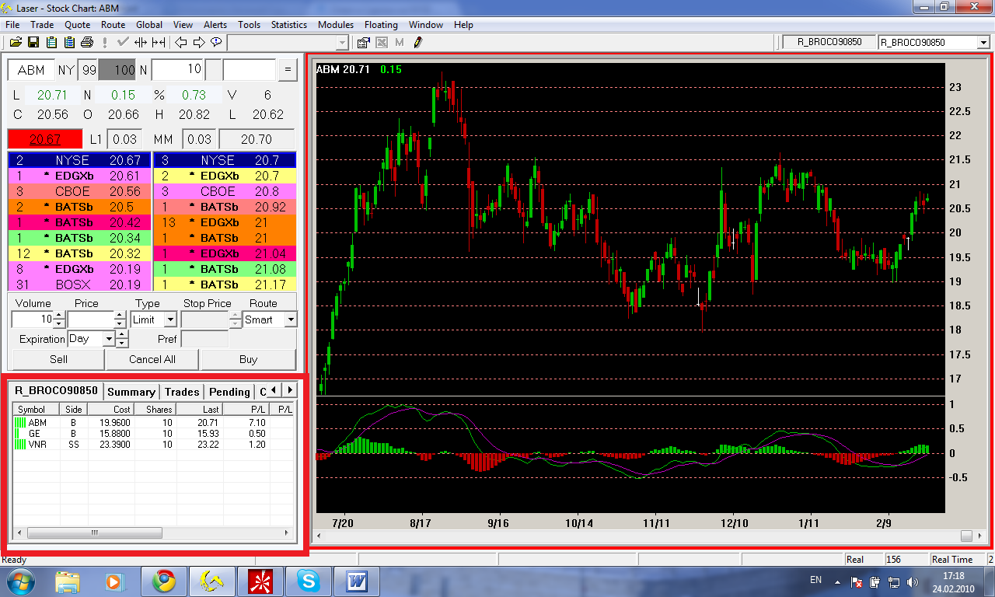Click the equals button beside quantity field
Screen dimensions: 995x597
pos(288,70)
